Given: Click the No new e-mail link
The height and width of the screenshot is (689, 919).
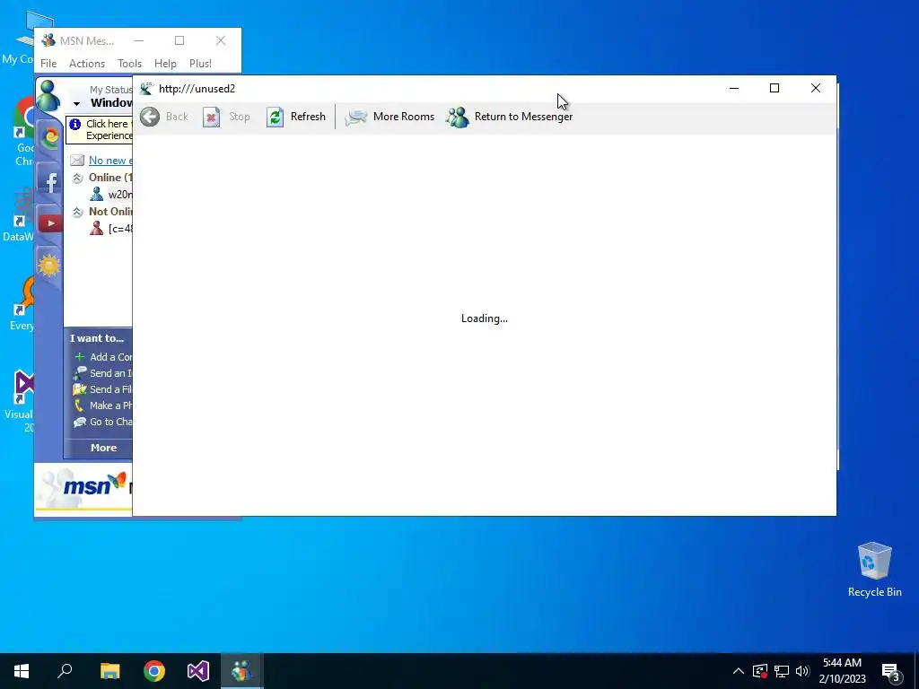Looking at the screenshot, I should [x=110, y=161].
